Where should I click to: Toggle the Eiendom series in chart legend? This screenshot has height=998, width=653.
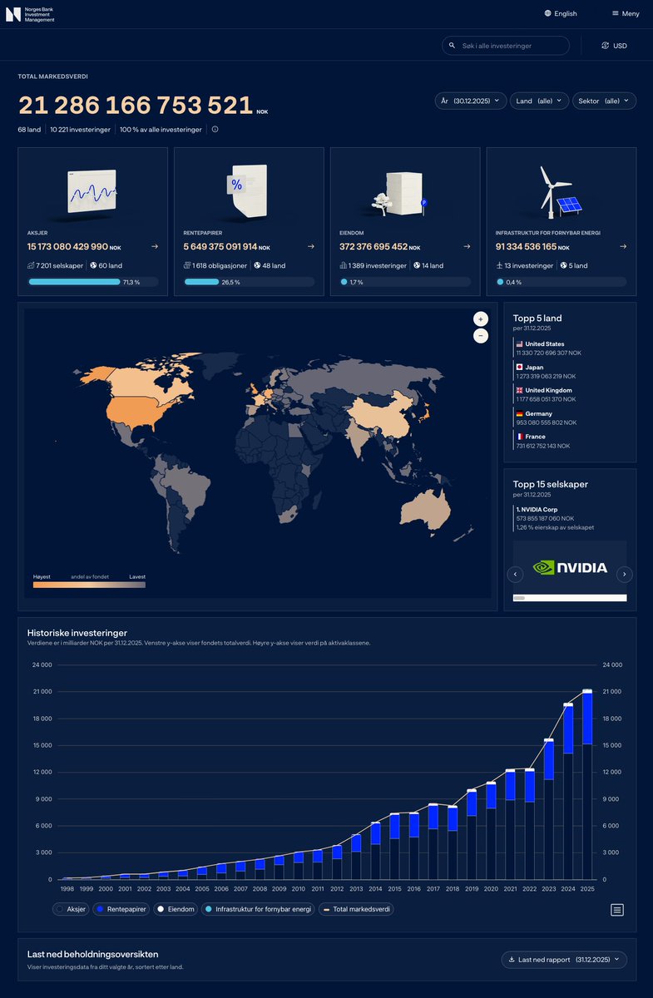(x=176, y=909)
